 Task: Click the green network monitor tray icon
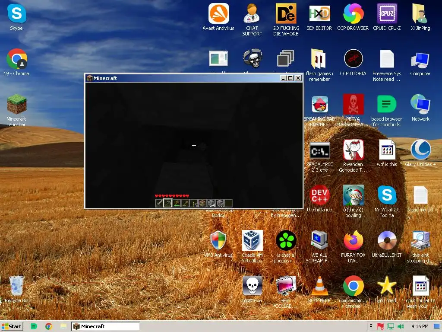(x=390, y=326)
